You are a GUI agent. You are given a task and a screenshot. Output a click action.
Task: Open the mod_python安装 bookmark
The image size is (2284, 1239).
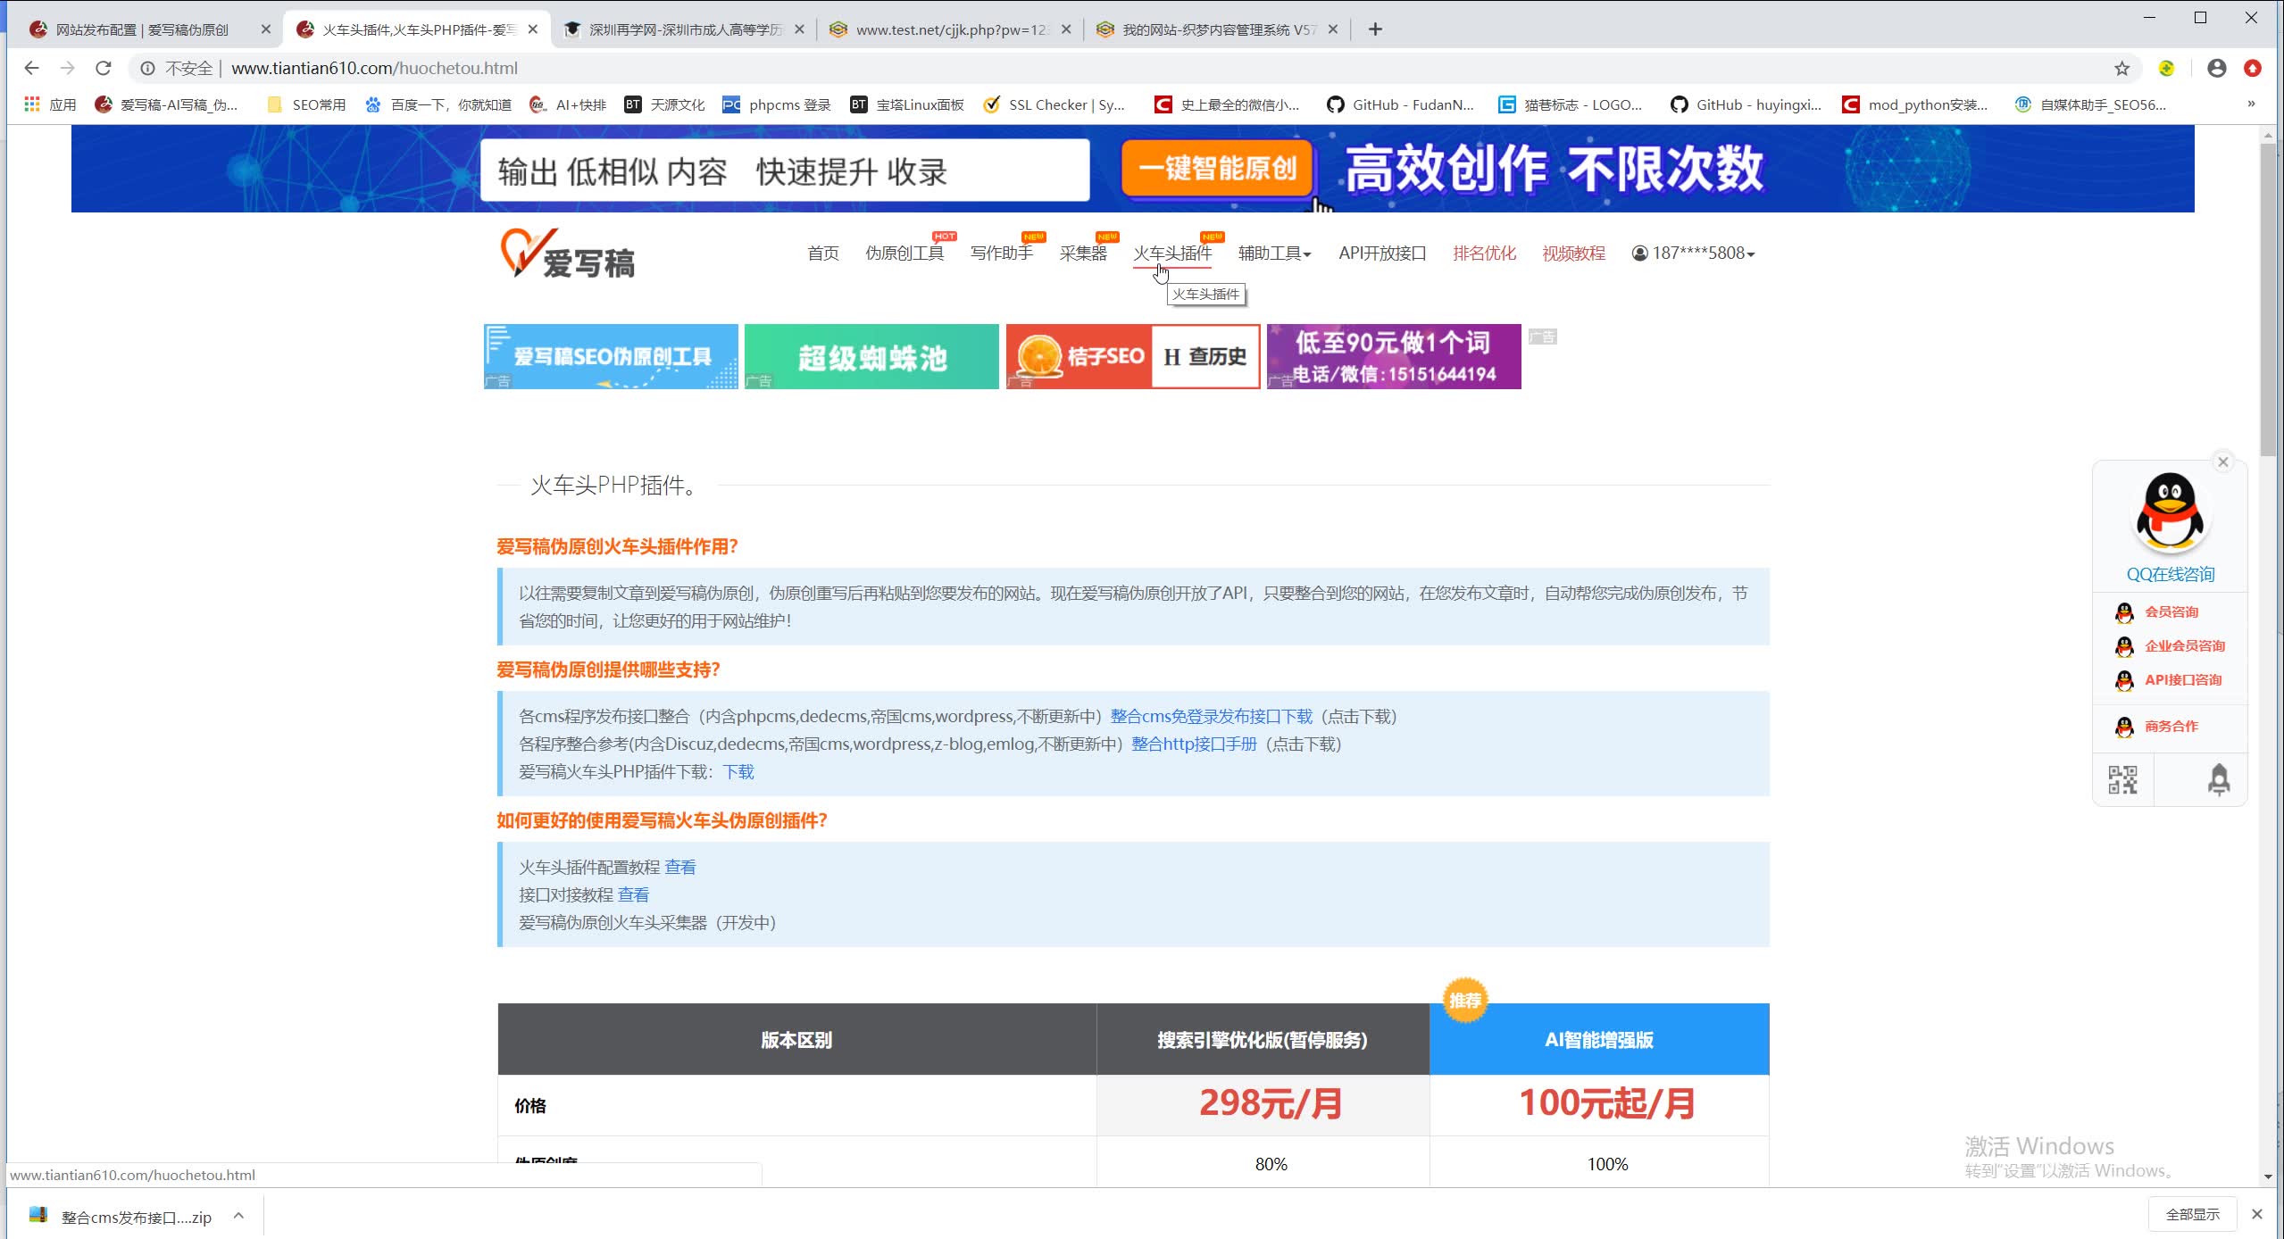tap(1915, 104)
